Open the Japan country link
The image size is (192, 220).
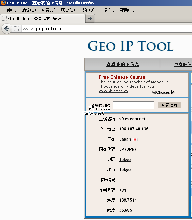(x=125, y=139)
